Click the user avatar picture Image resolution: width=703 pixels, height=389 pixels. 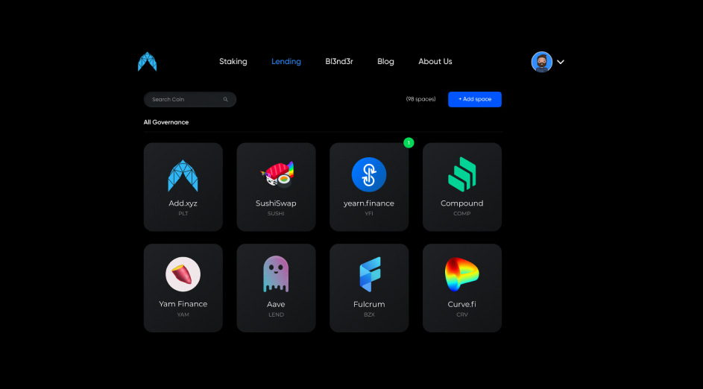[x=541, y=62]
